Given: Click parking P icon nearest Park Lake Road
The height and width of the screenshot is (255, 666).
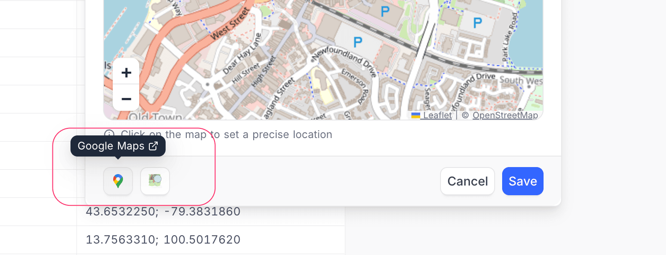Looking at the screenshot, I should tap(477, 22).
